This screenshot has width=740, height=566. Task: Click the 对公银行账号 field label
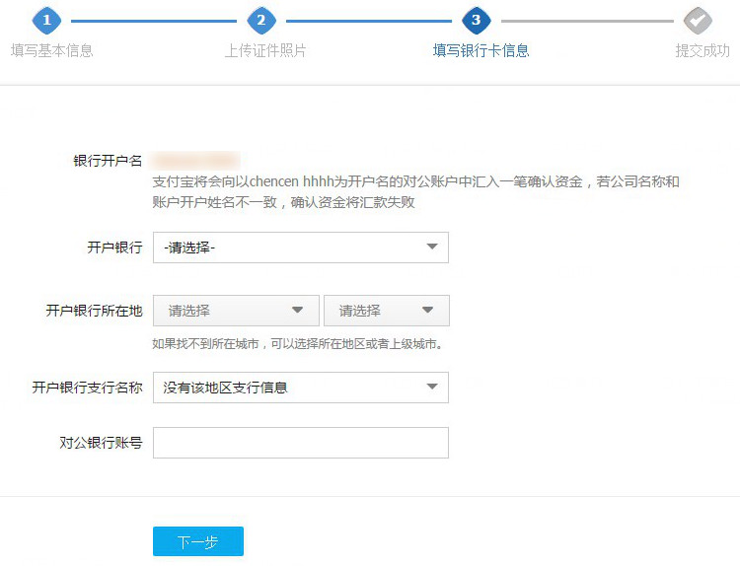(x=101, y=443)
